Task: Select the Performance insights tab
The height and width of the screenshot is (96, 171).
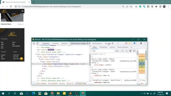Action: 78,43
